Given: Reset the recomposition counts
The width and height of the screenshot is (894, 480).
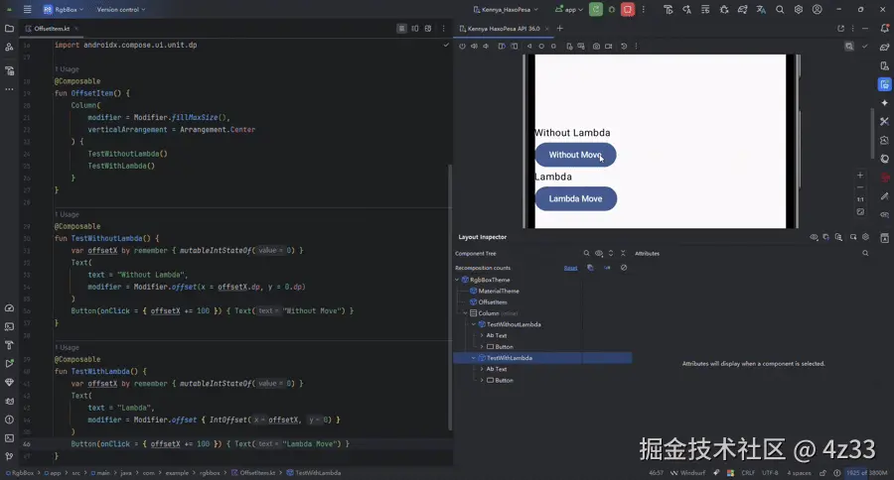Looking at the screenshot, I should click(x=571, y=268).
